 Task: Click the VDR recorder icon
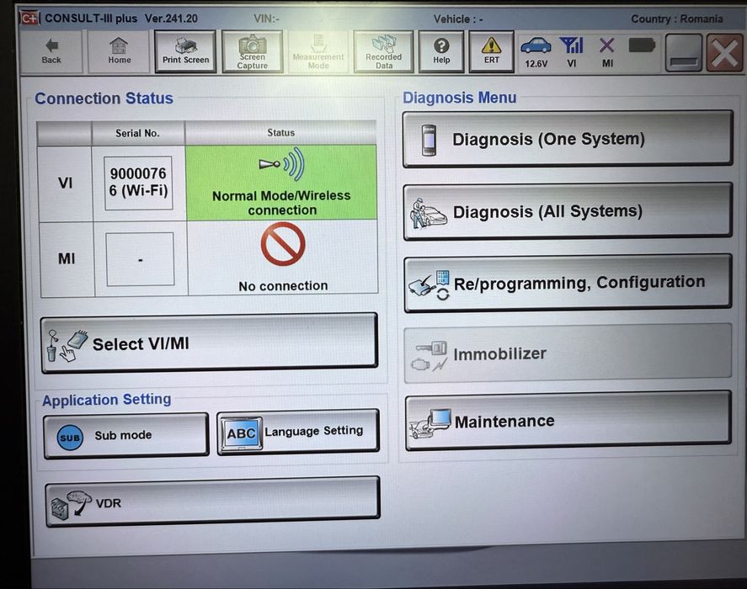71,504
